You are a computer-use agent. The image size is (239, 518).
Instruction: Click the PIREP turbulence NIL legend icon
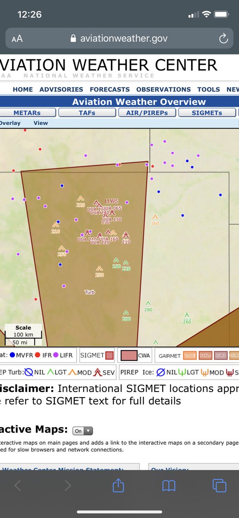click(x=28, y=372)
